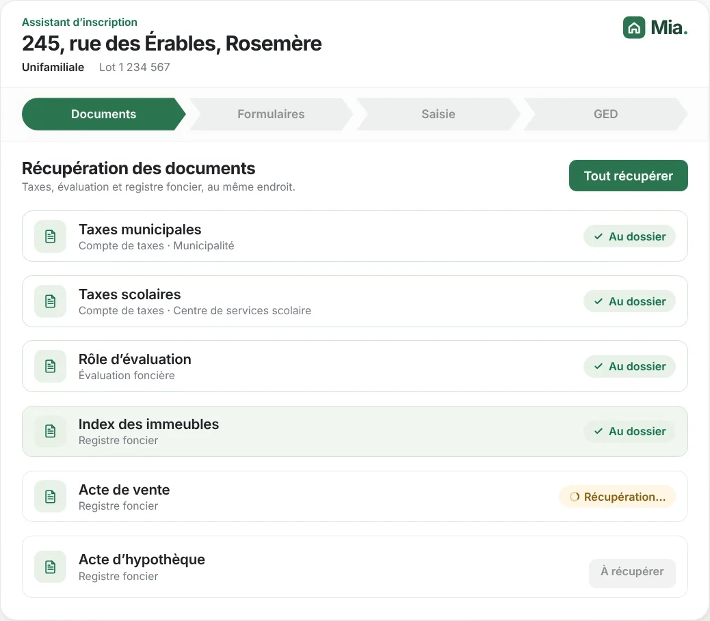Image resolution: width=710 pixels, height=621 pixels.
Task: Click Au dossier badge for Taxes scolaires
Action: 629,301
